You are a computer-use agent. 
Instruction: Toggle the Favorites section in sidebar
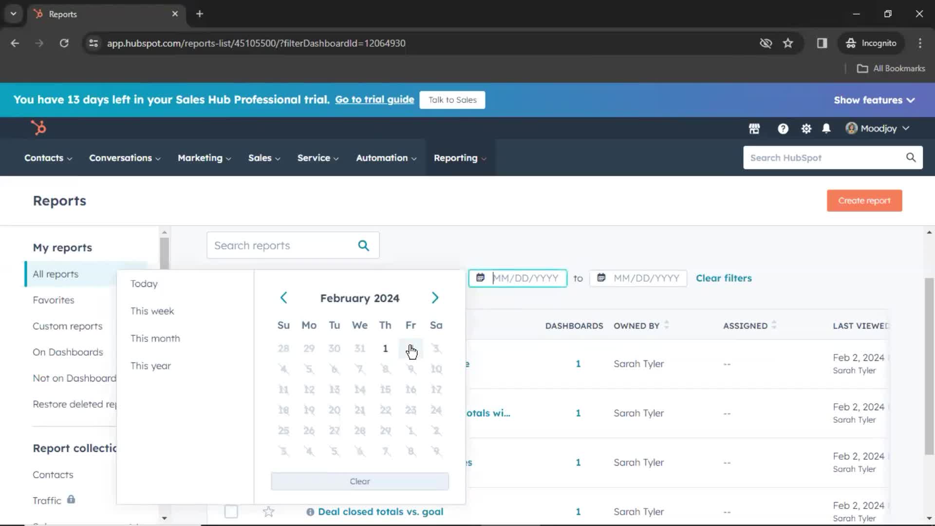click(53, 300)
